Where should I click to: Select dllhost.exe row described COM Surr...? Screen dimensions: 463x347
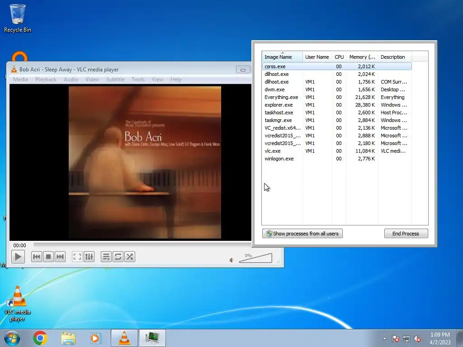(337, 82)
